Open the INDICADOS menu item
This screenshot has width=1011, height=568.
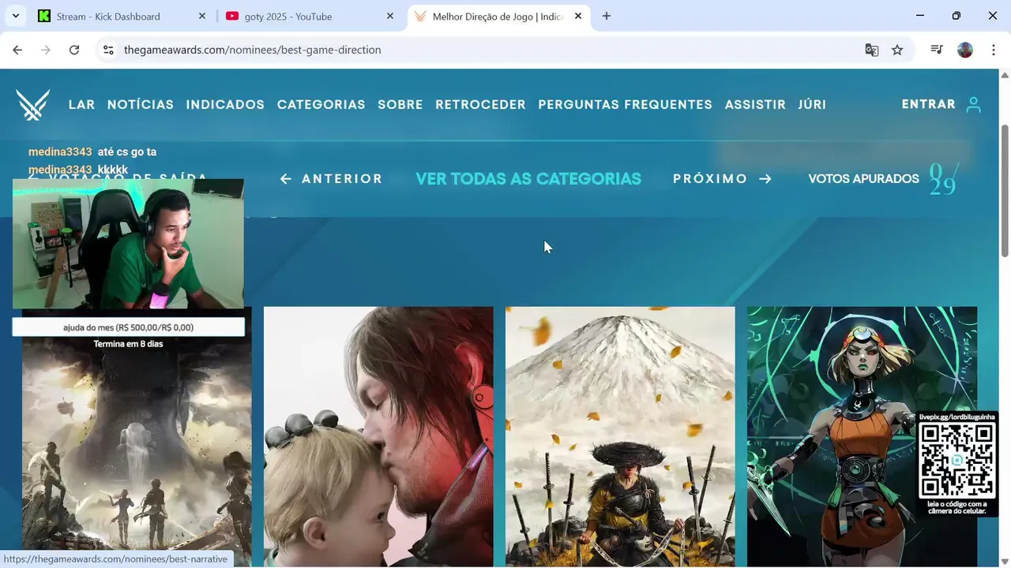pos(225,104)
